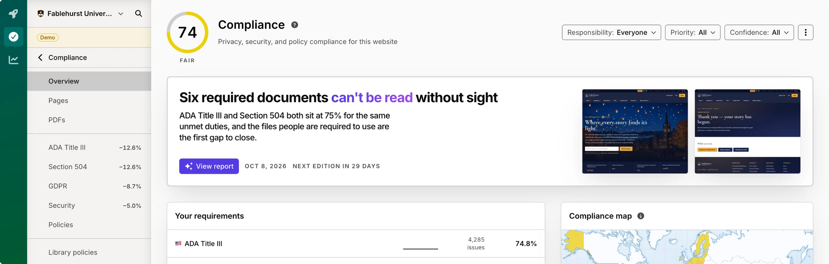Go back using the Compliance chevron arrow
The height and width of the screenshot is (264, 829).
[x=40, y=57]
